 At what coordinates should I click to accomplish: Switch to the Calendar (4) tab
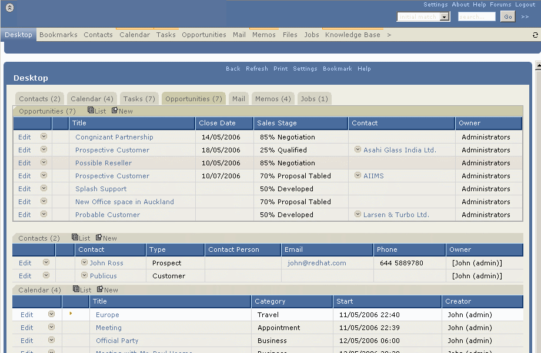tap(92, 99)
